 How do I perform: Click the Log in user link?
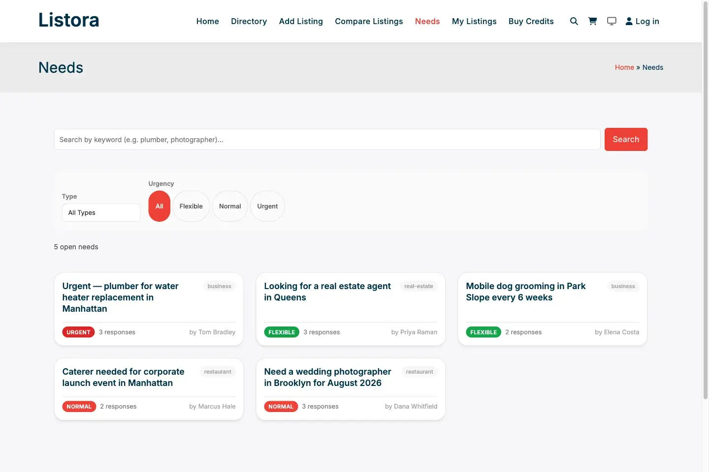tap(642, 21)
